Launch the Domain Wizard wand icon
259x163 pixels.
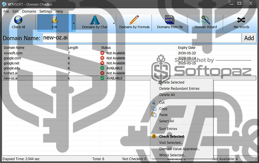pos(205,20)
